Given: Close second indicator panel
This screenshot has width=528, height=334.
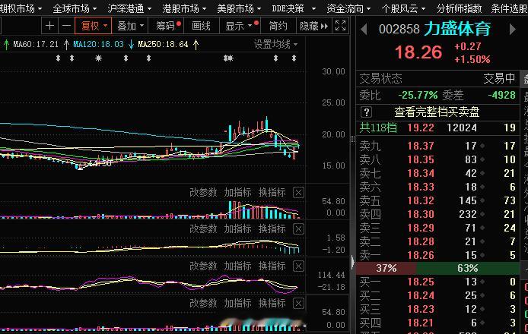Looking at the screenshot, I should [x=298, y=229].
